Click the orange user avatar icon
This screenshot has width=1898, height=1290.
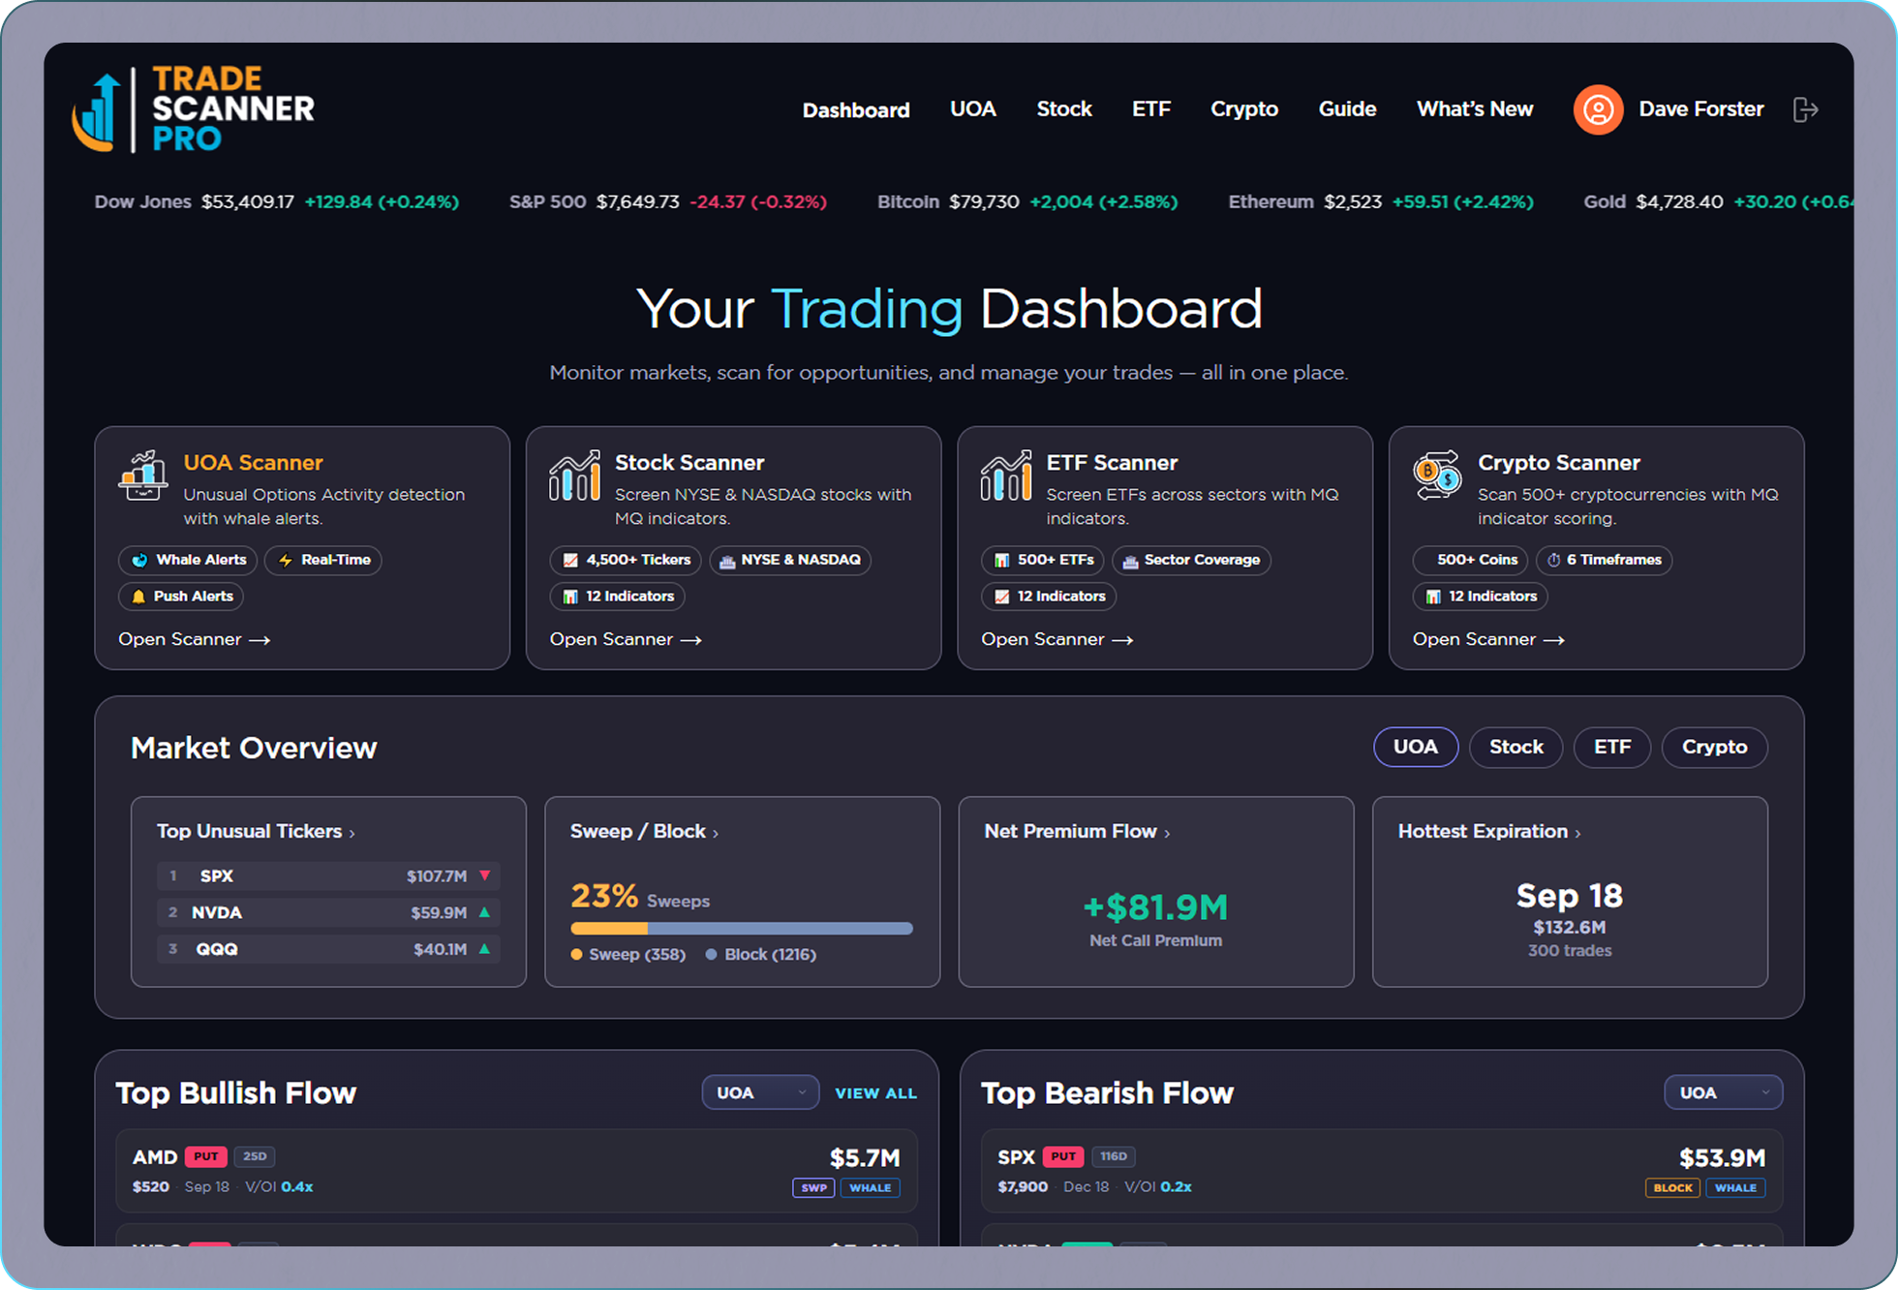(x=1598, y=109)
